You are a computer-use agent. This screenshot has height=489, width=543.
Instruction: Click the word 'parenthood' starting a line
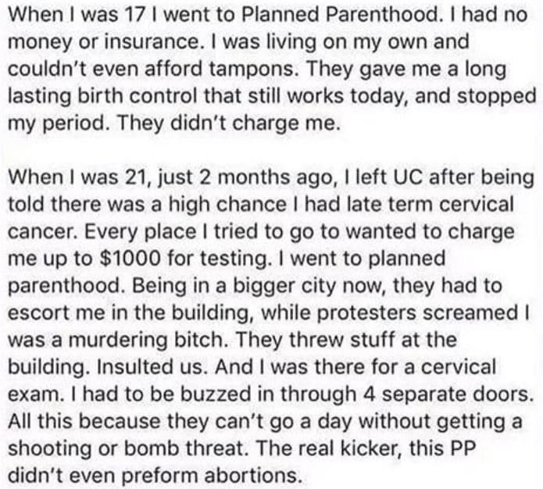point(64,287)
